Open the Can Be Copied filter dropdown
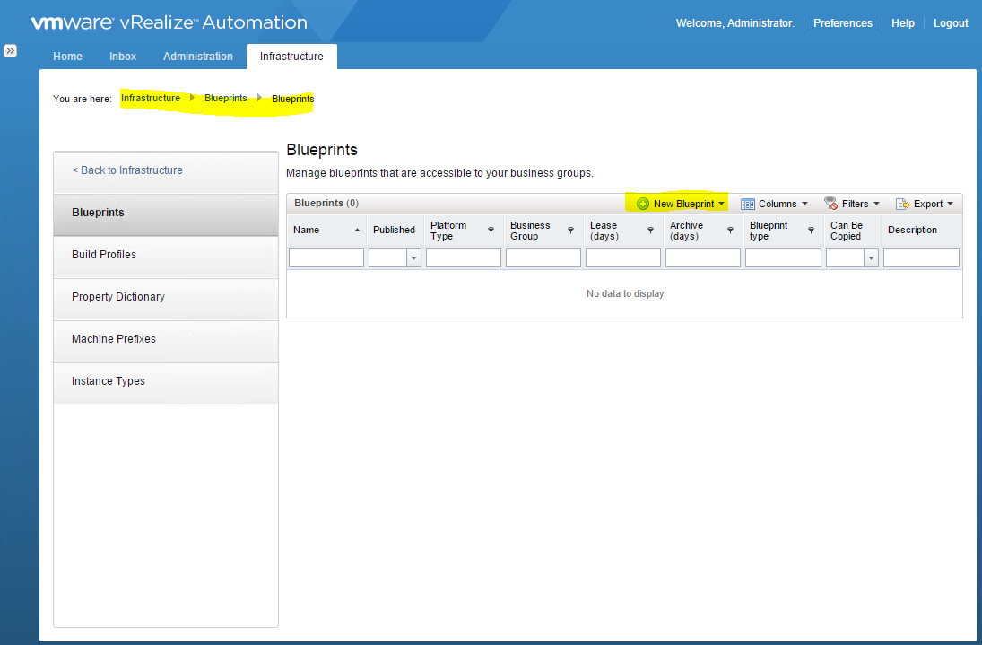The image size is (982, 645). [x=871, y=258]
